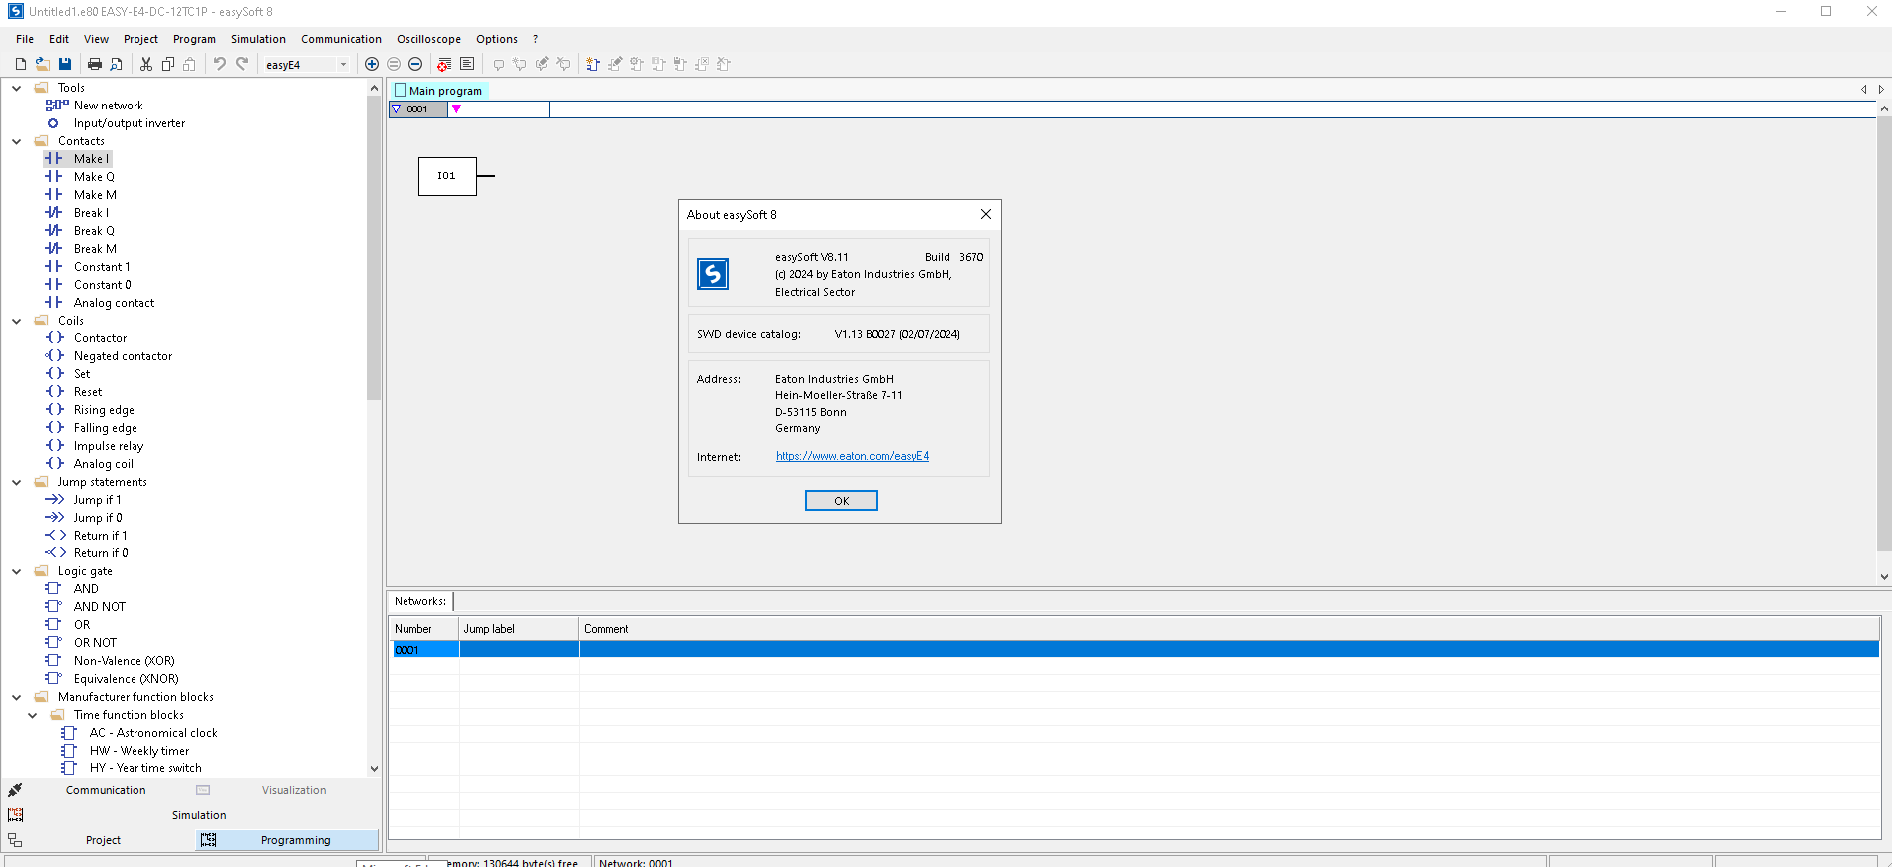Undo last action arrow icon

tap(220, 64)
